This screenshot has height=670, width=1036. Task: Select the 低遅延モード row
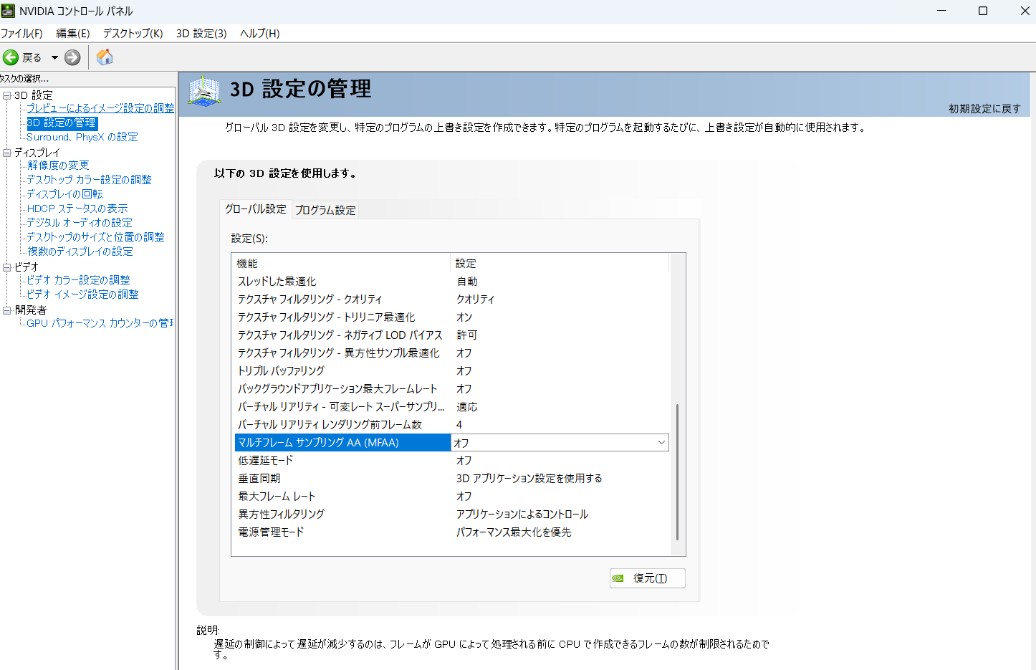(x=451, y=461)
